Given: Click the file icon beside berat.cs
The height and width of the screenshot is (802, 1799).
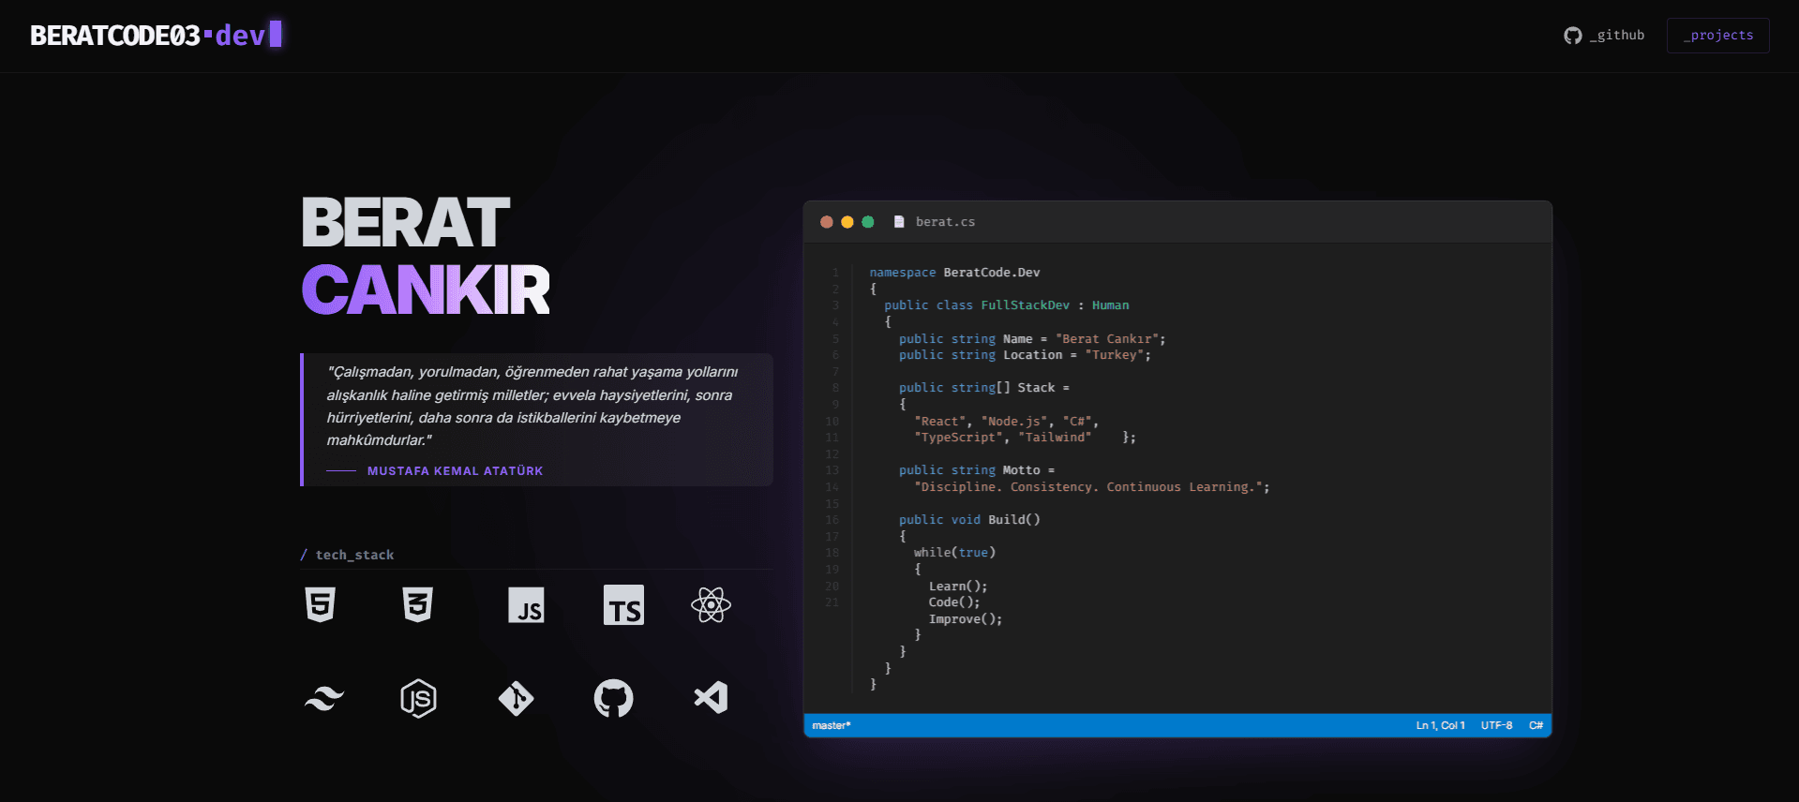Looking at the screenshot, I should point(899,222).
